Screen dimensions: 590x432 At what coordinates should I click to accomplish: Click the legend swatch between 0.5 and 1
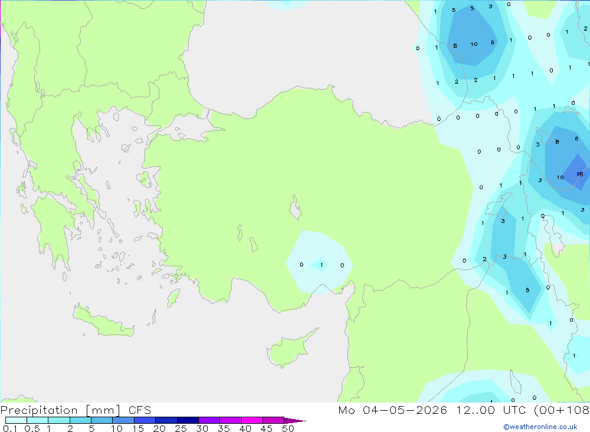point(38,420)
